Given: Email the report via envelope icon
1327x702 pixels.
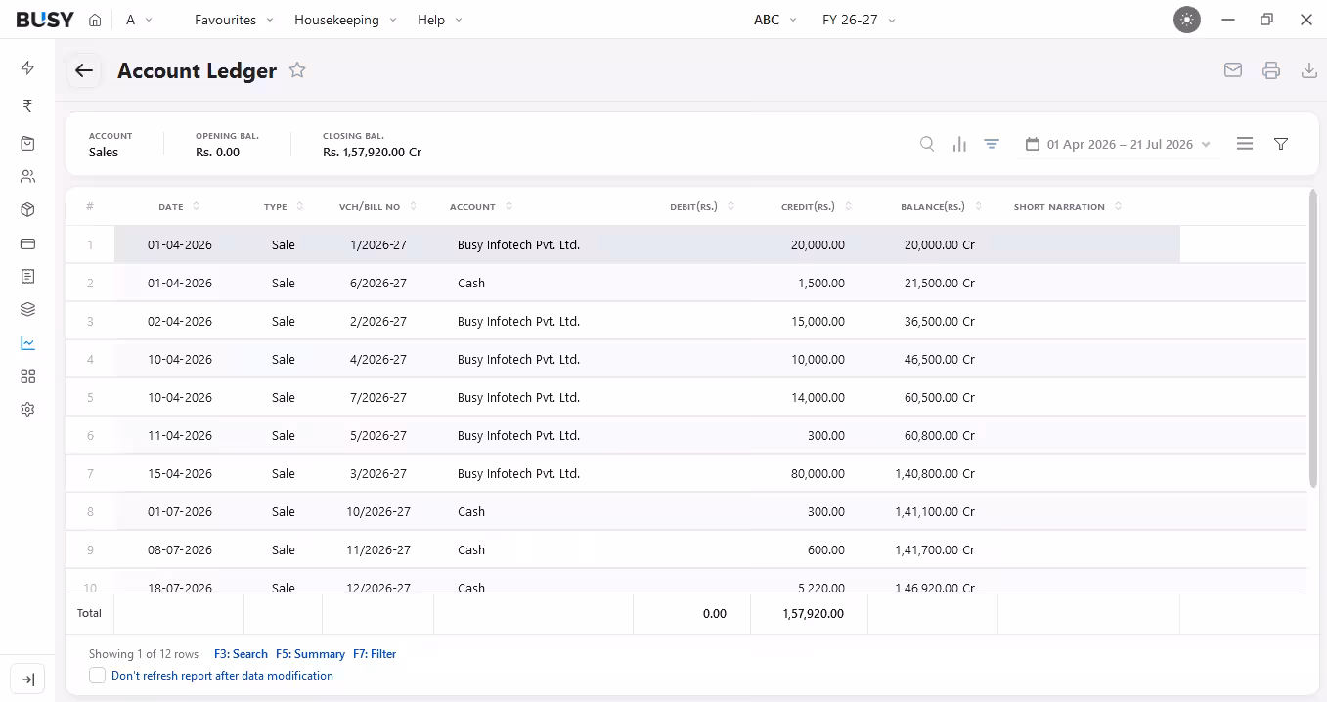Looking at the screenshot, I should click(x=1233, y=70).
